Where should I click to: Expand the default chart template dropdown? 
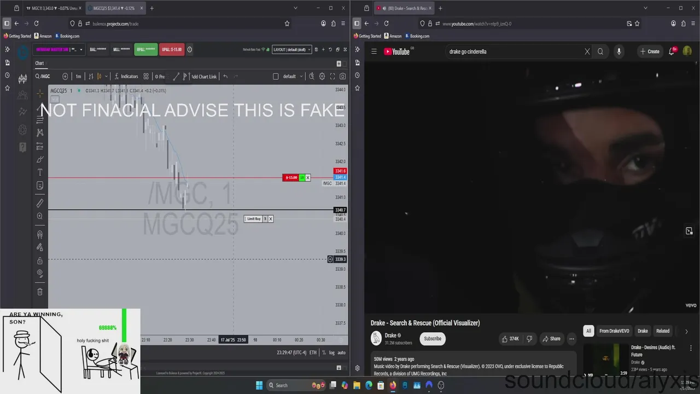pos(301,77)
